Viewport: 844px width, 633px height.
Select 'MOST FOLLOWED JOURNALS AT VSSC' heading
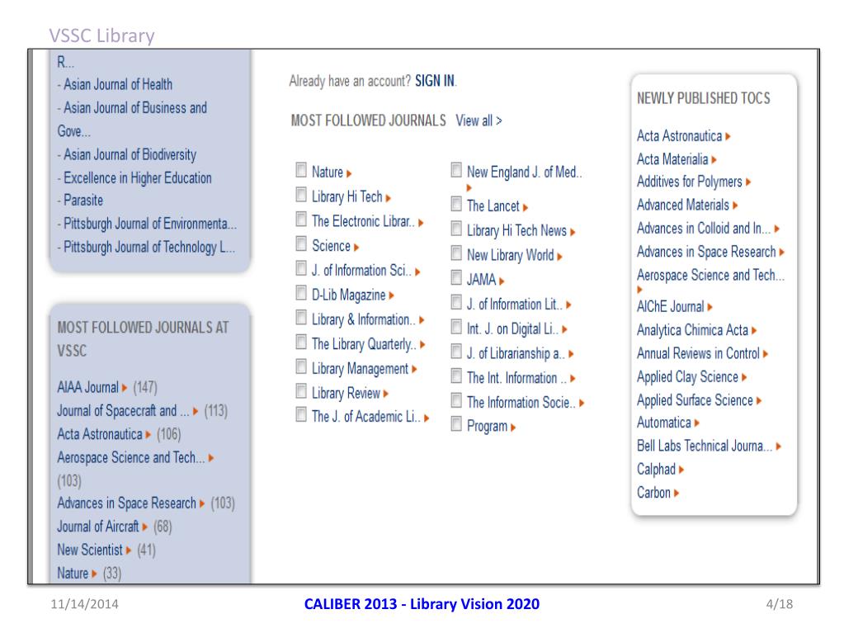click(x=143, y=339)
